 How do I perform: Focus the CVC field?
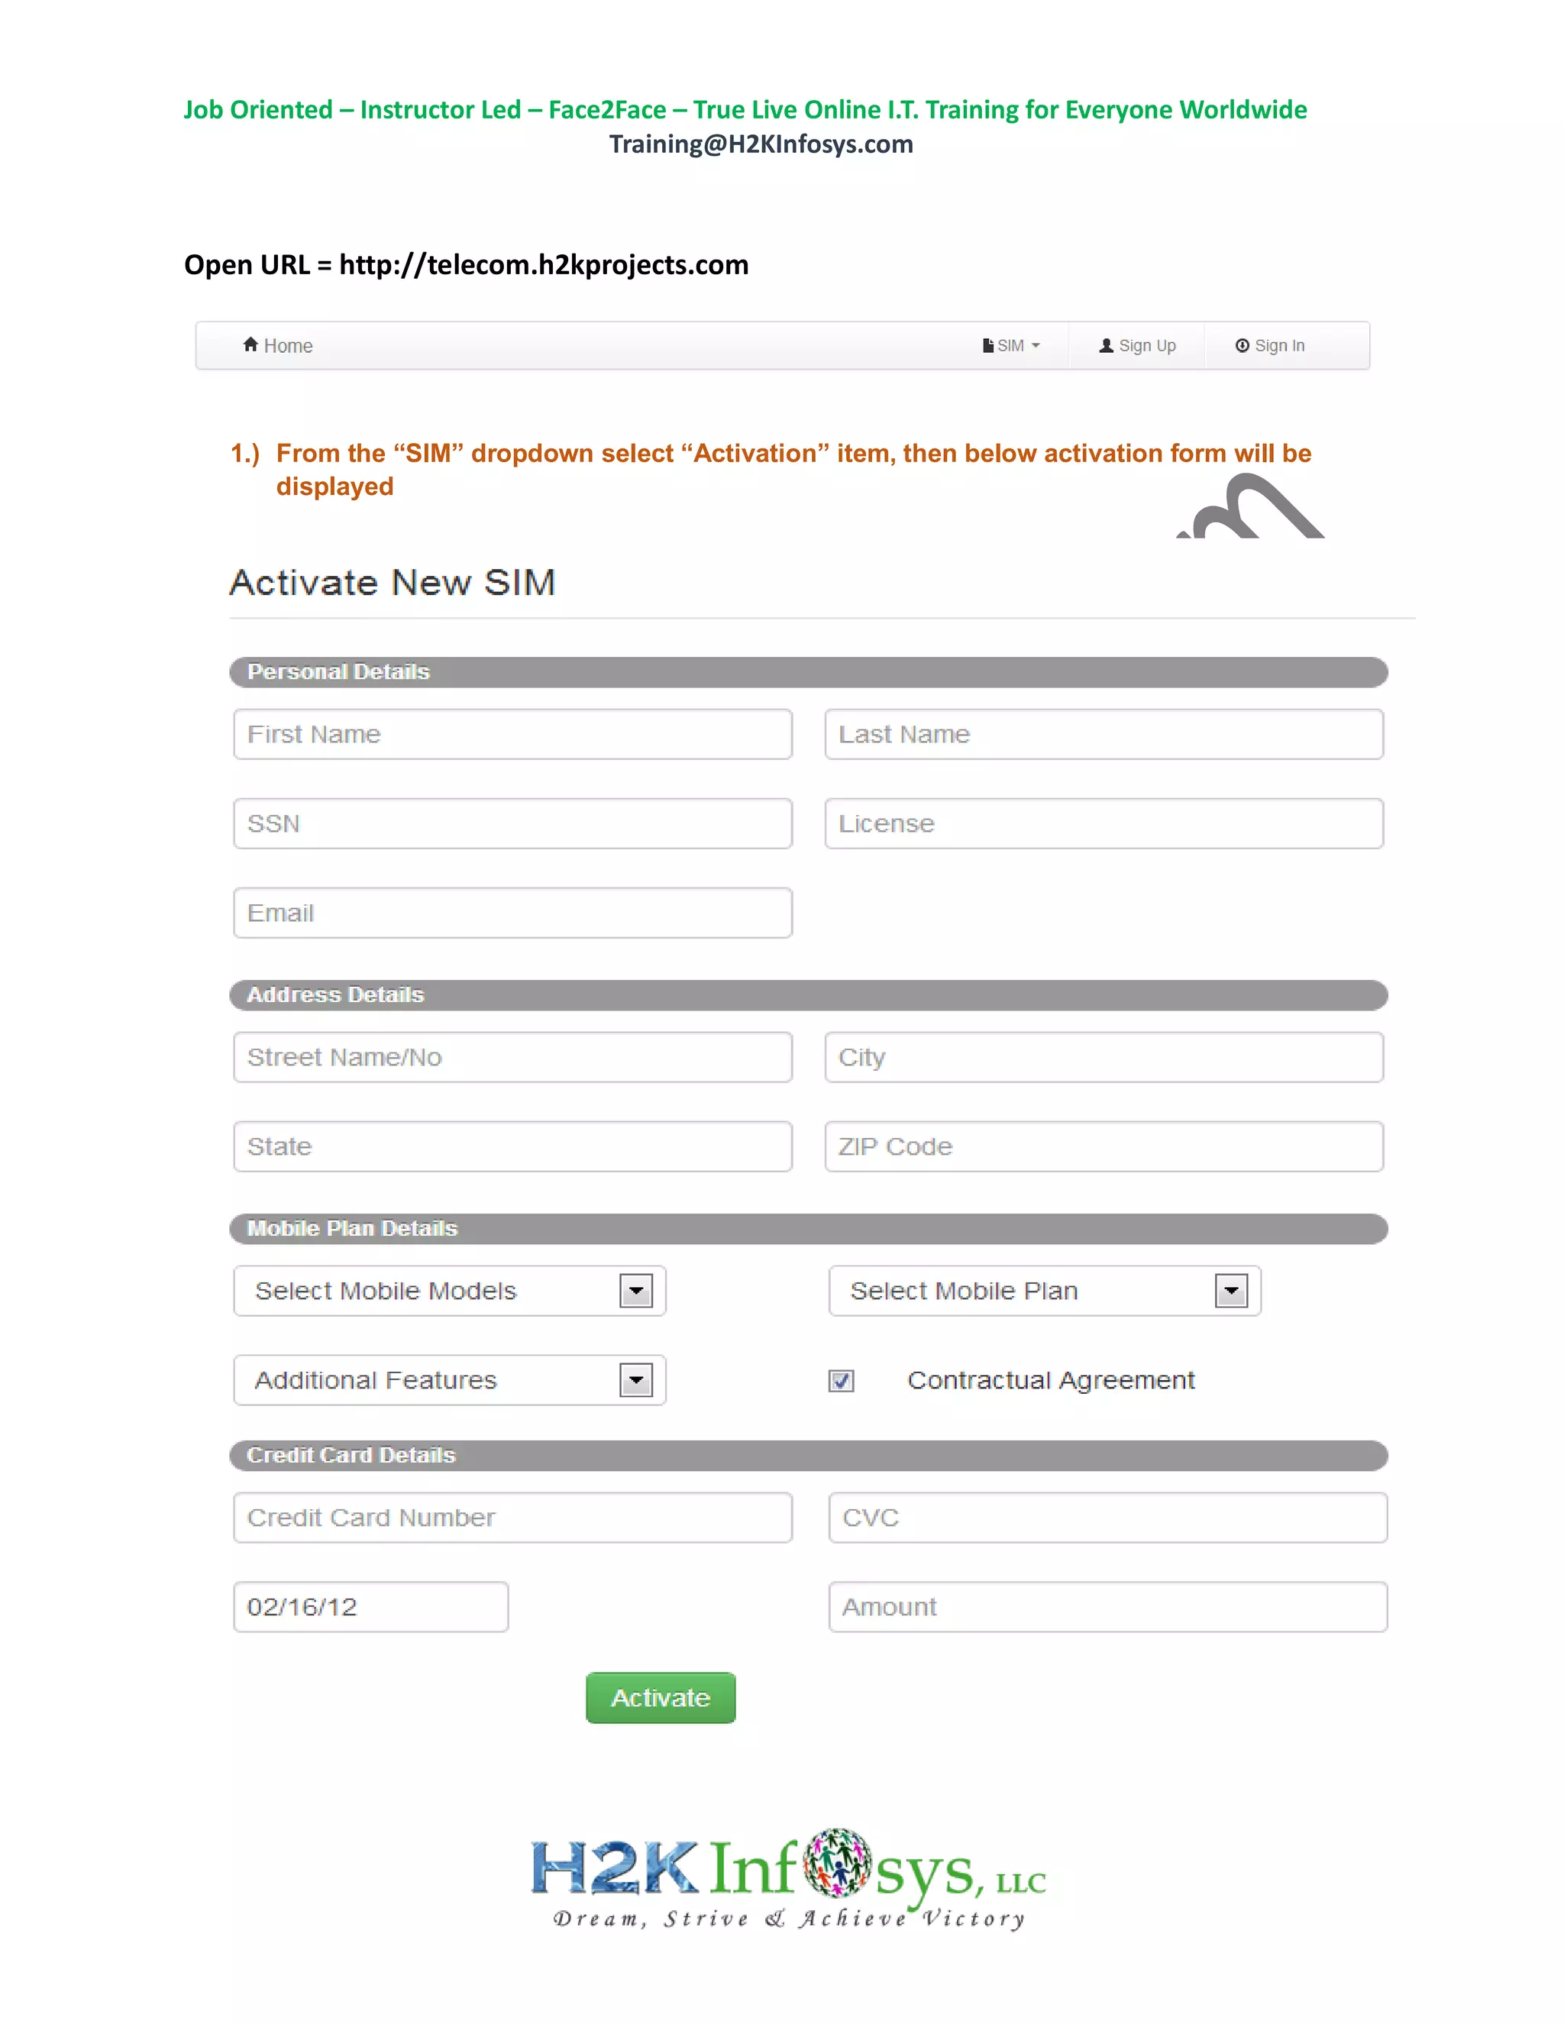tap(1107, 1517)
